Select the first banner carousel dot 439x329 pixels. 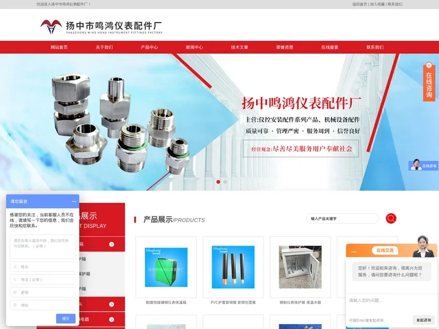click(x=218, y=182)
